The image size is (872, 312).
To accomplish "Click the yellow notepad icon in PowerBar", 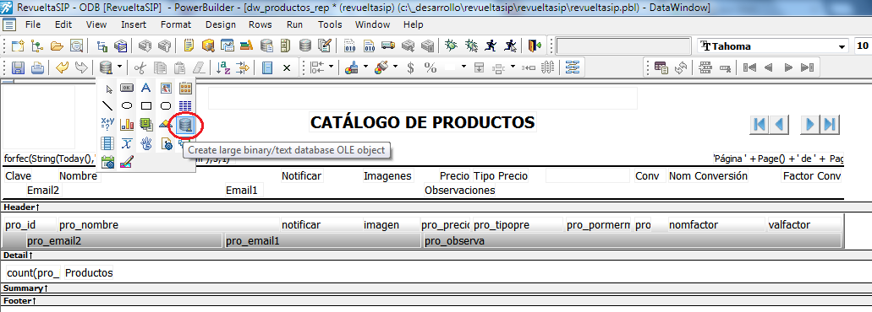I will pyautogui.click(x=189, y=46).
